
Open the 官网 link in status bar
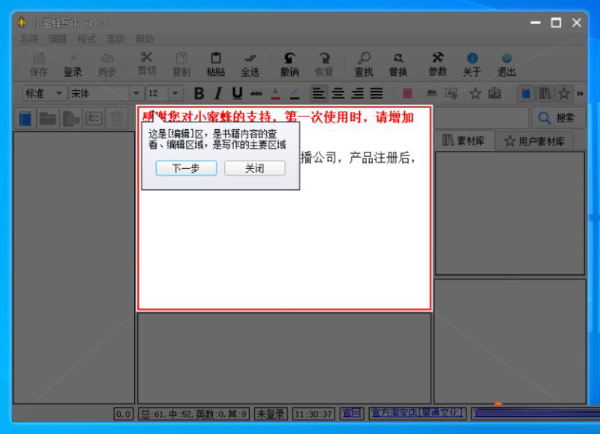click(352, 413)
